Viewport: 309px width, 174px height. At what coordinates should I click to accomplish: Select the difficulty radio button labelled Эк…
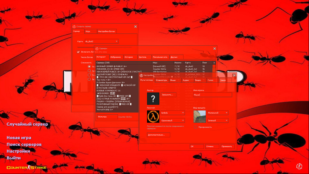[89, 79]
